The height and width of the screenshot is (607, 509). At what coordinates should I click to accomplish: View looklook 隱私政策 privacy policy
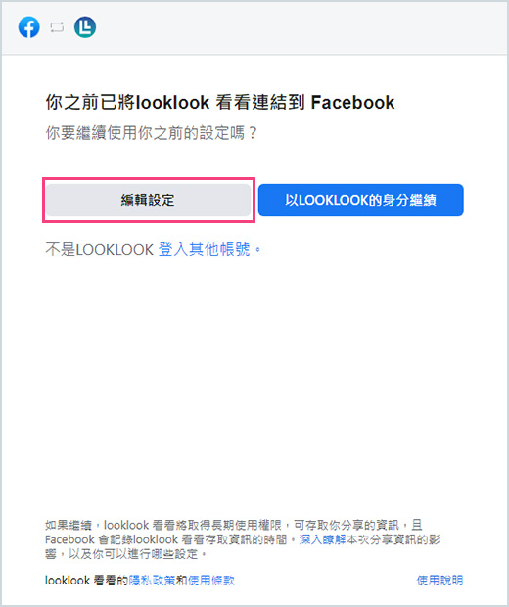[x=152, y=581]
